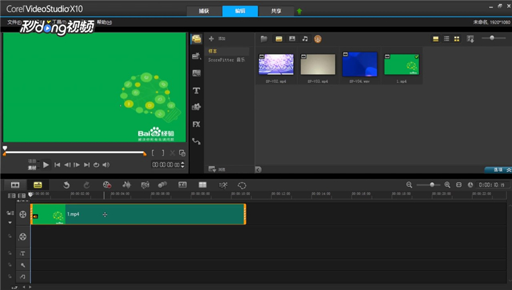Click the preview timecode field
This screenshot has height=290, width=512.
click(x=166, y=165)
